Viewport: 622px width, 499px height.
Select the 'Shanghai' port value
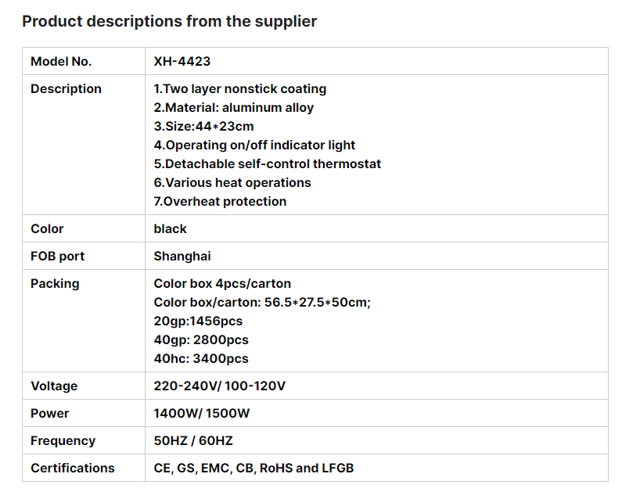click(182, 257)
